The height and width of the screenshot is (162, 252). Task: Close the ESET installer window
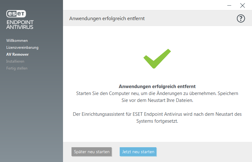(242, 5)
